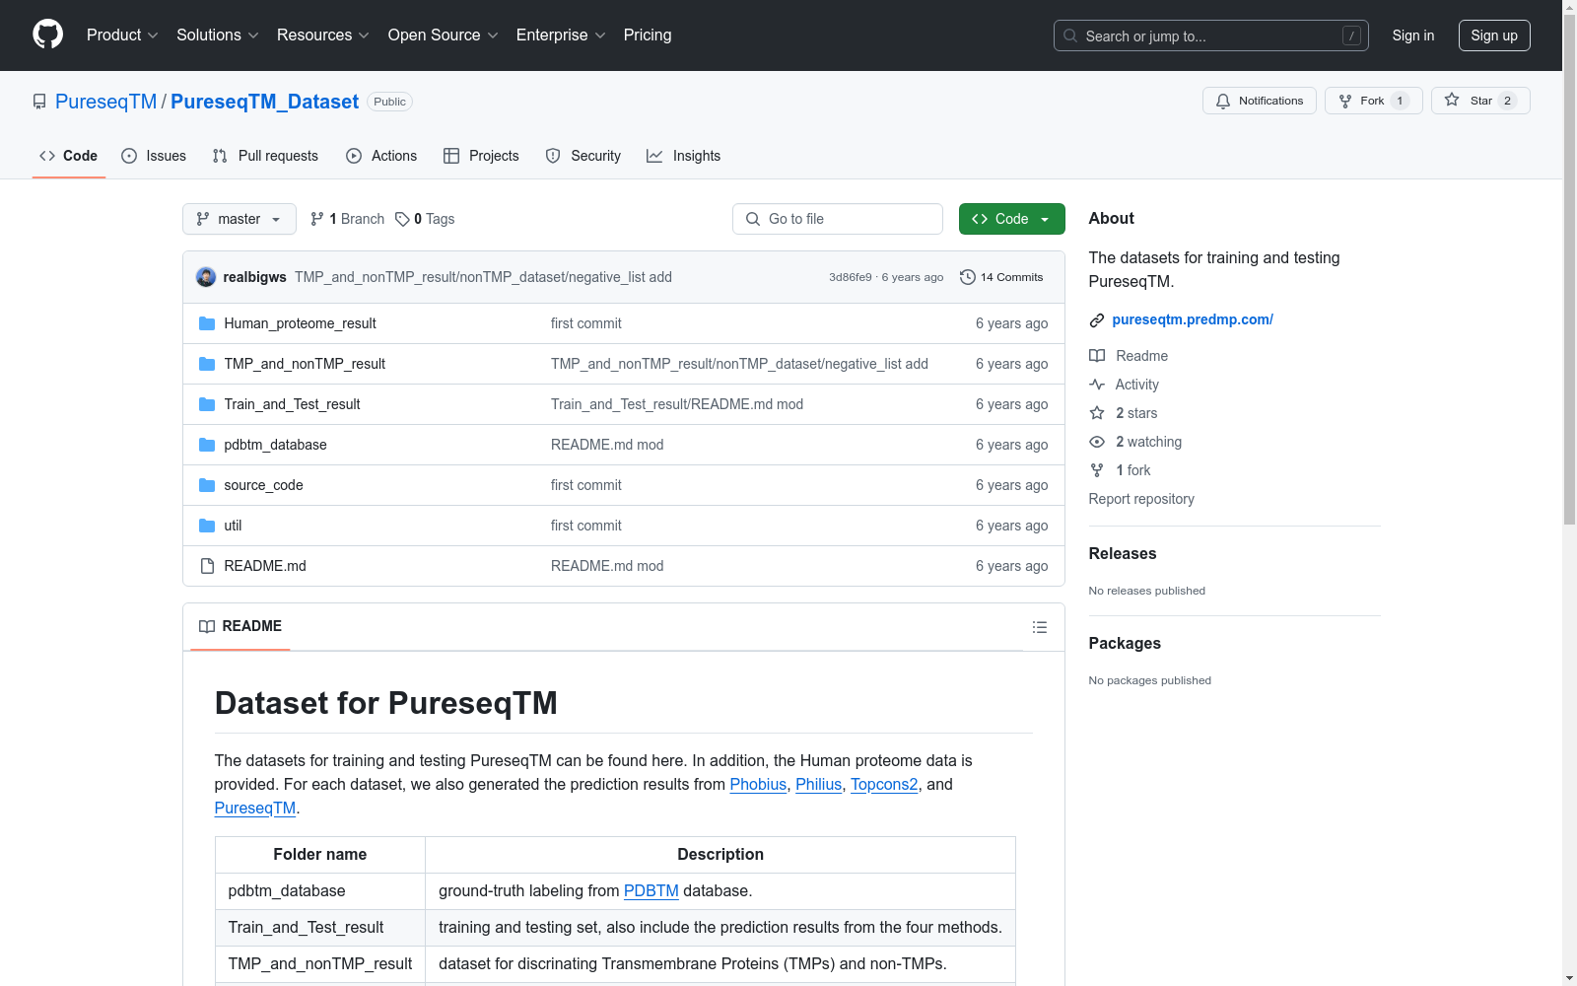
Task: Open the Train_and_Test_result folder
Action: coord(292,404)
